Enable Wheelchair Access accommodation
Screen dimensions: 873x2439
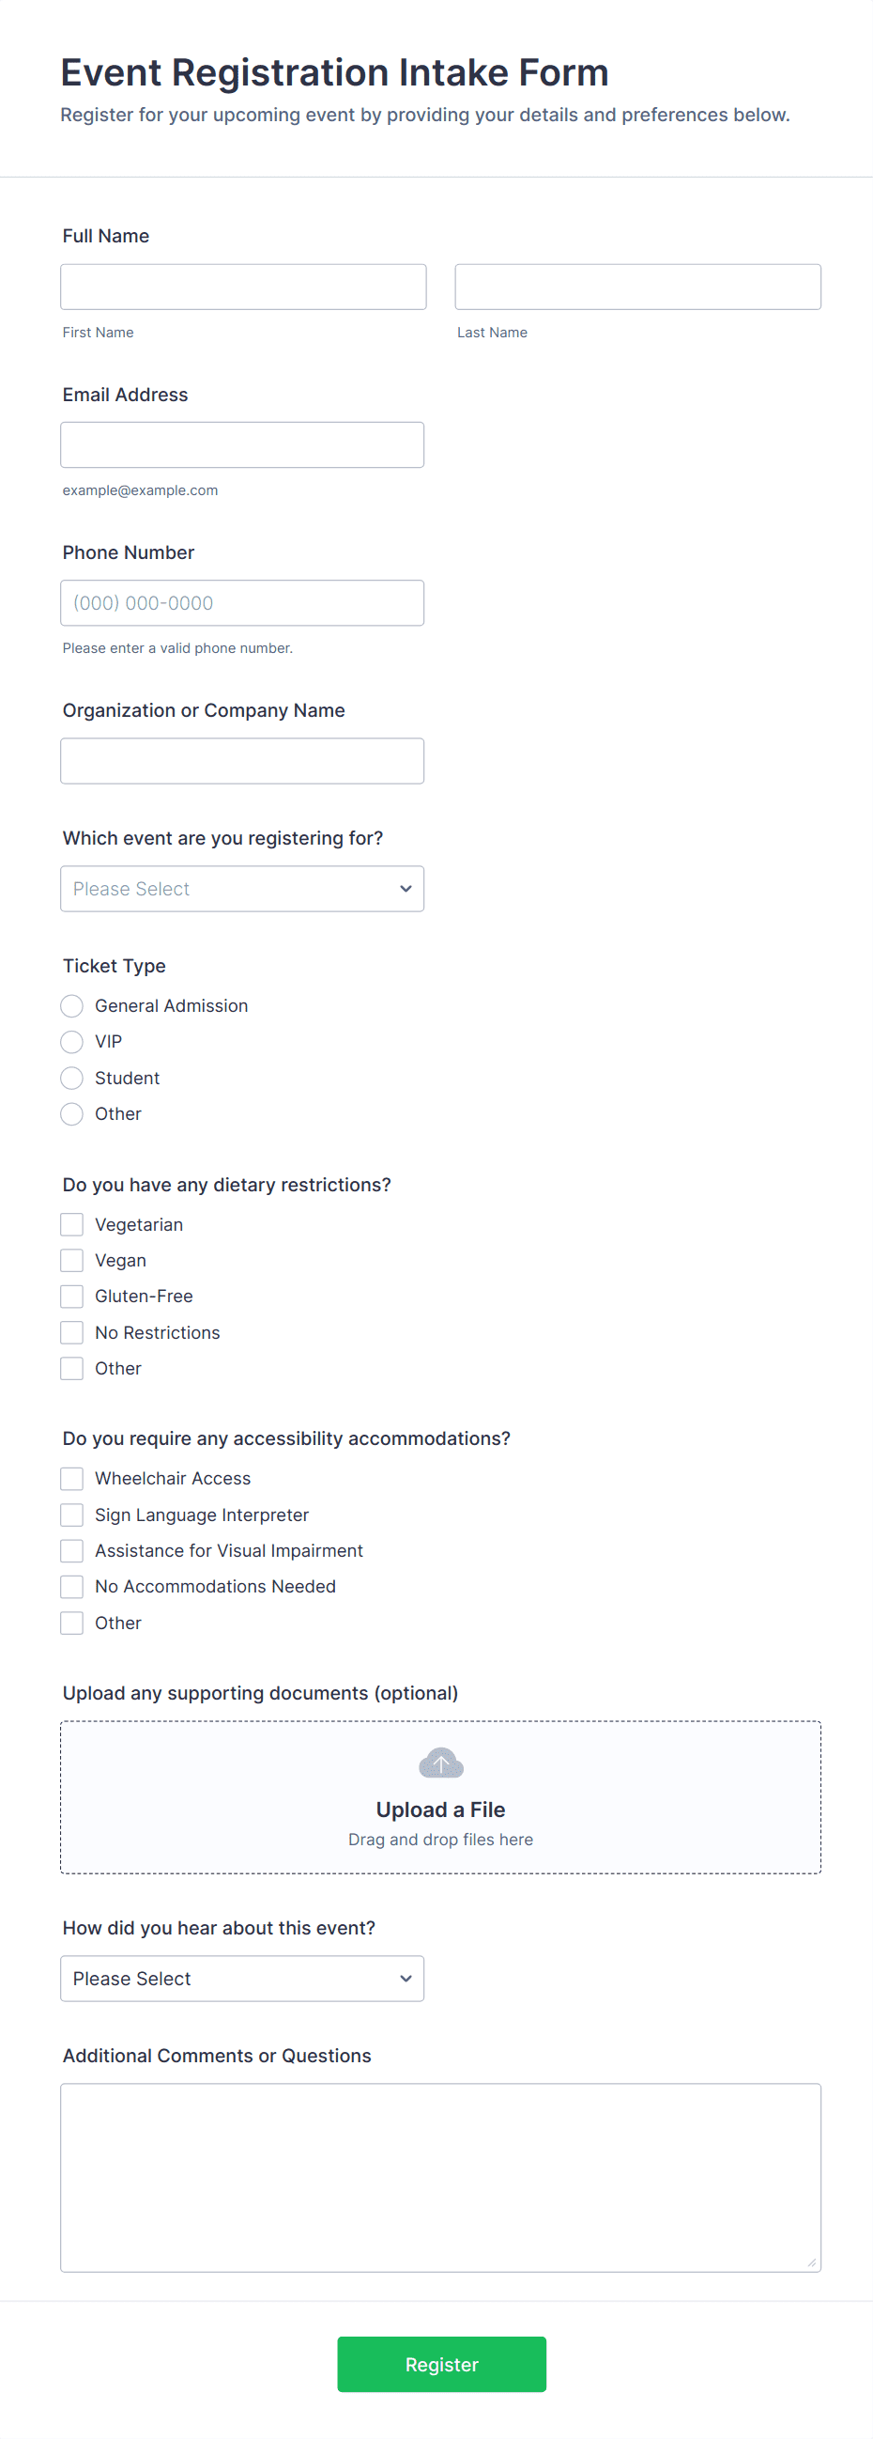point(72,1478)
